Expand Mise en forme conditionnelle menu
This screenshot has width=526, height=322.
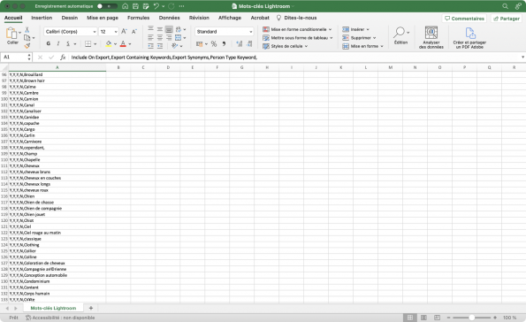297,29
